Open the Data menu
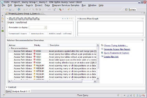The width and height of the screenshot is (147, 98). click(47, 5)
